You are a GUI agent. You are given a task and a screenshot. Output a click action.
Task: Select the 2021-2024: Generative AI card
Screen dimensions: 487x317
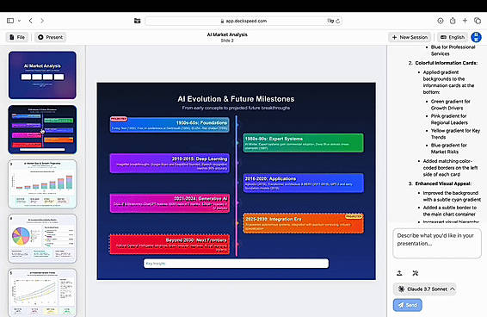[x=170, y=203]
